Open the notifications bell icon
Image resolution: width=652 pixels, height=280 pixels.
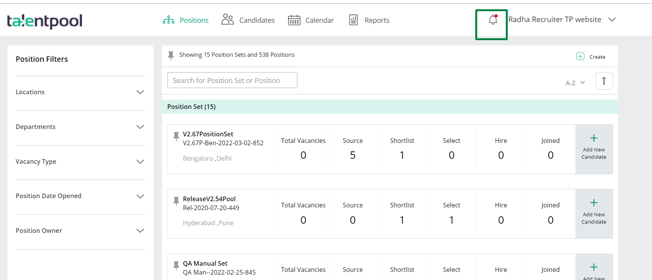pos(493,20)
